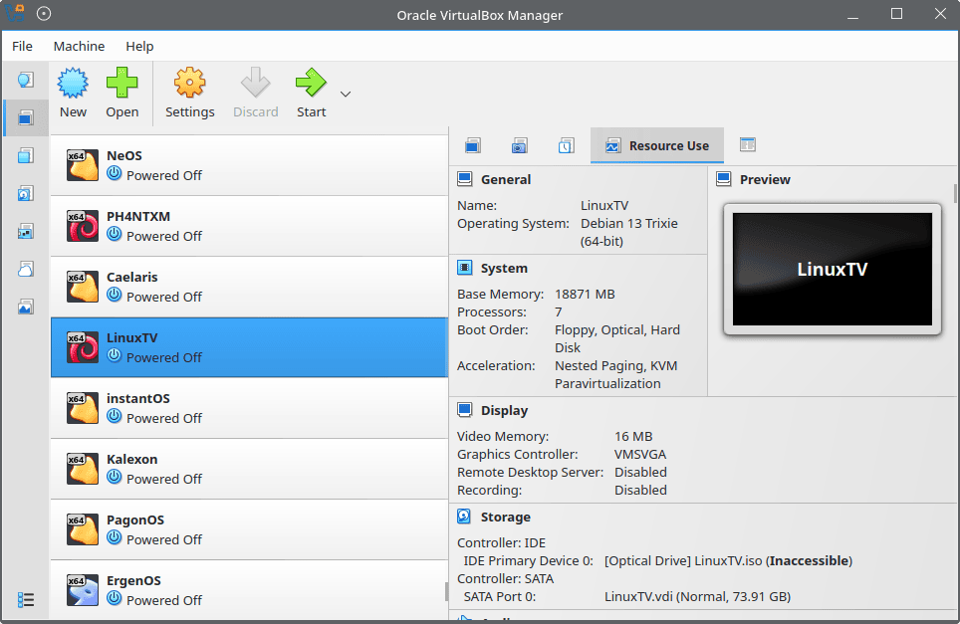Click Acceleration 'Nested Paging, KVM Paravirtualization' value

[615, 374]
